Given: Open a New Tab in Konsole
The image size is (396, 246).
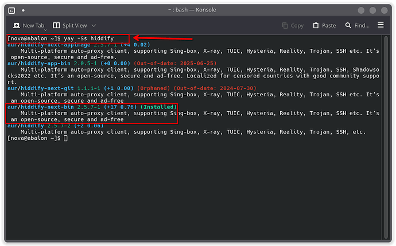Looking at the screenshot, I should pos(29,25).
